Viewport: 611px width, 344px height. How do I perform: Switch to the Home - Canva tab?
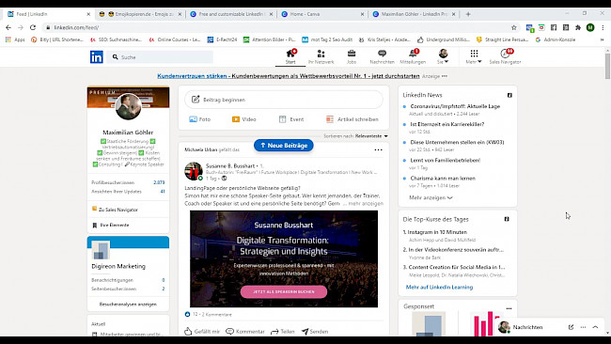coord(322,14)
